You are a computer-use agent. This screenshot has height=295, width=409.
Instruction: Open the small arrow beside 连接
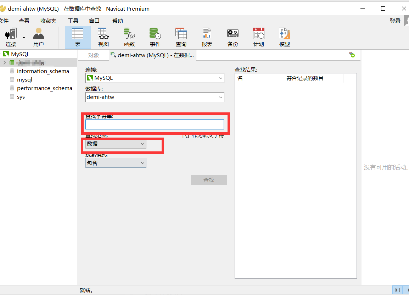[24, 38]
